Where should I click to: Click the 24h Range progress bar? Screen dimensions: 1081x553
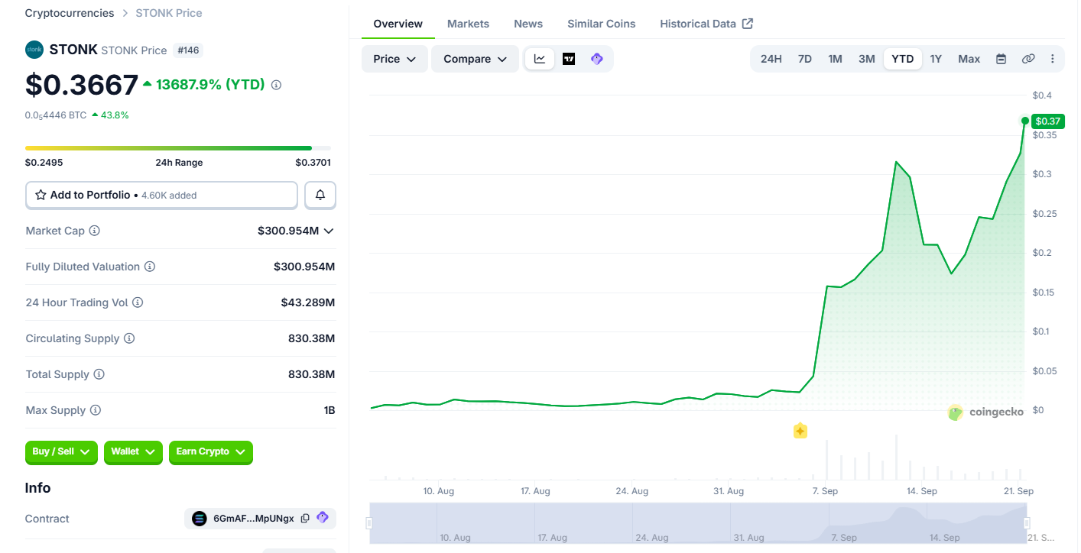pyautogui.click(x=178, y=148)
